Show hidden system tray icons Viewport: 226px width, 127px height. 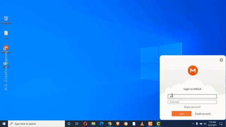[x=193, y=124]
